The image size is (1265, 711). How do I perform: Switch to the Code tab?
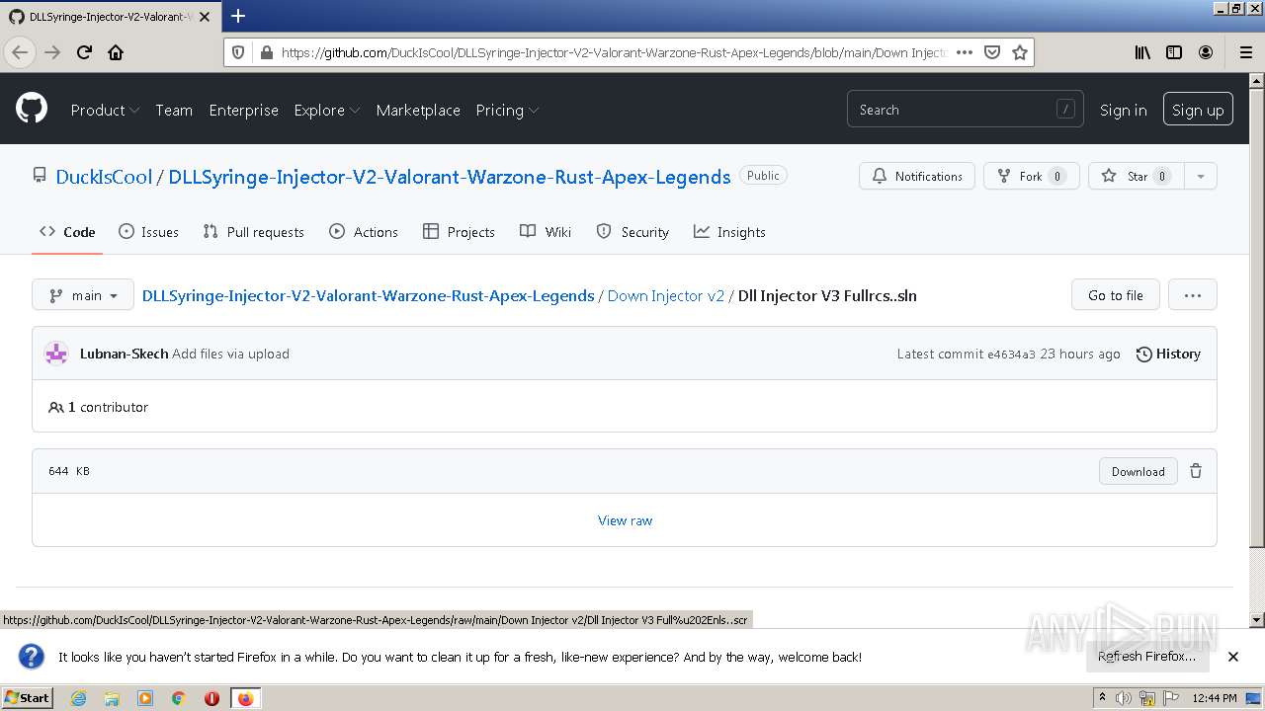(67, 232)
